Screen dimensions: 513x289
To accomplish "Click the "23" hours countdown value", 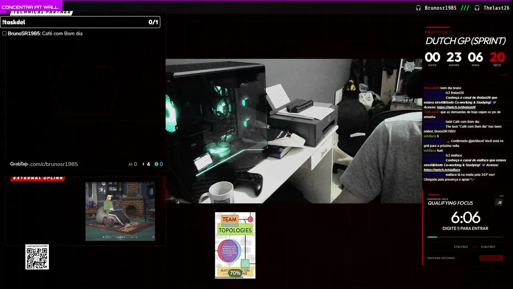I will tap(454, 57).
